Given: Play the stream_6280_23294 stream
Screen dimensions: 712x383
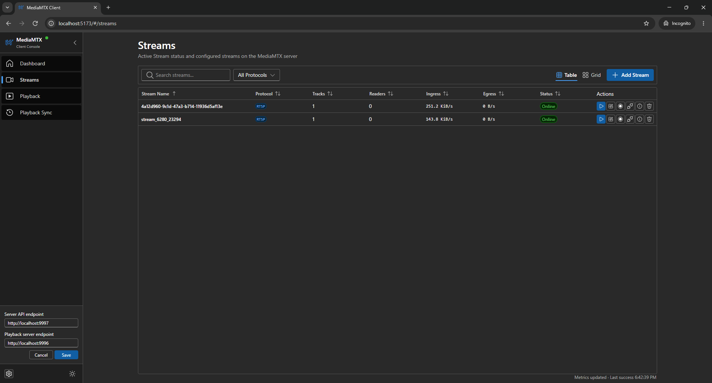Looking at the screenshot, I should pyautogui.click(x=601, y=119).
